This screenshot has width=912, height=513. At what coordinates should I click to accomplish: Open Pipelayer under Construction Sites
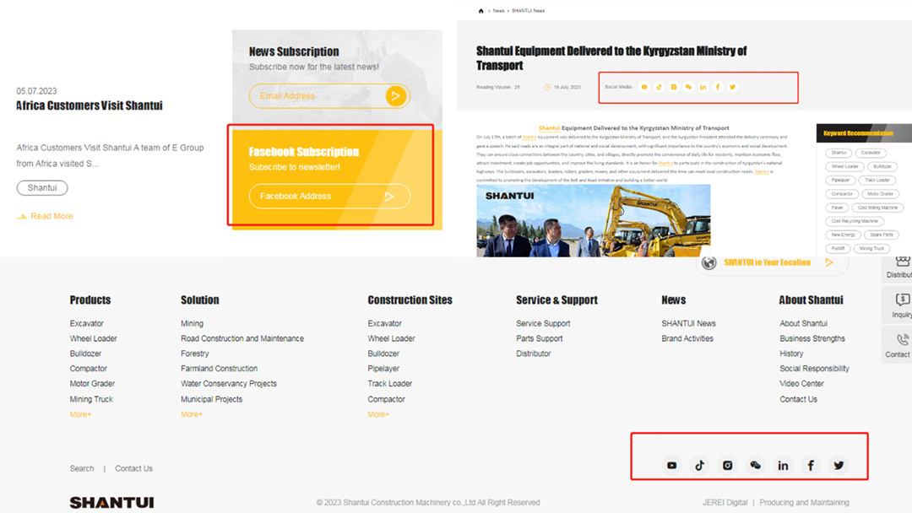383,369
